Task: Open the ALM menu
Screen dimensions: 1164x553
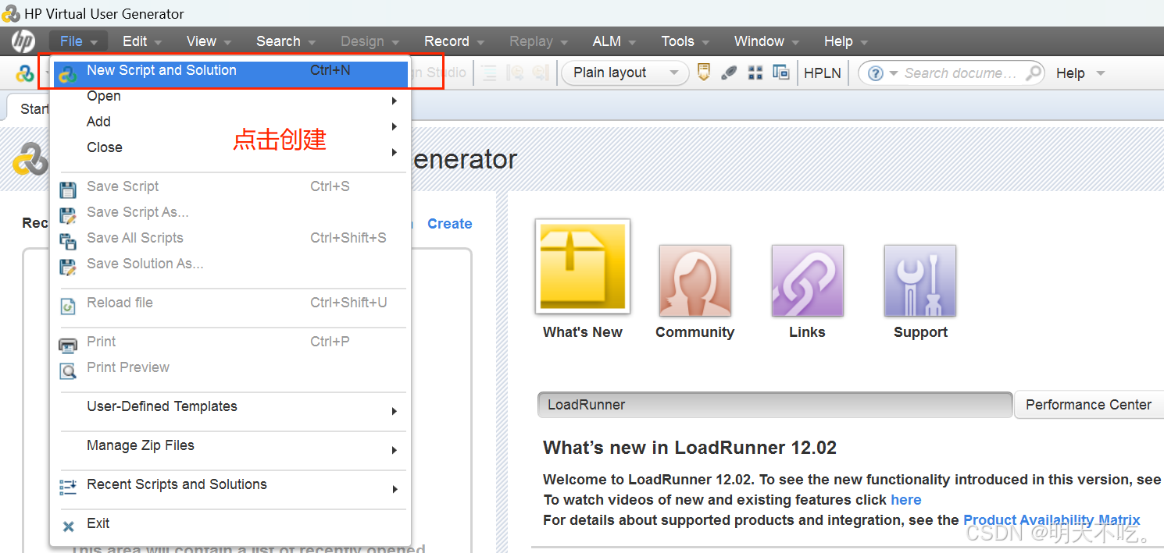Action: click(614, 41)
